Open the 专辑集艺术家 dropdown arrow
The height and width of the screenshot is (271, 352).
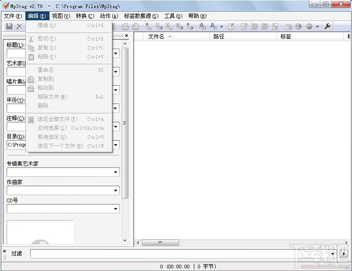click(x=115, y=172)
